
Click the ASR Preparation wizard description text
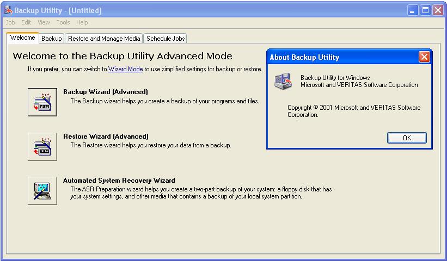click(201, 192)
